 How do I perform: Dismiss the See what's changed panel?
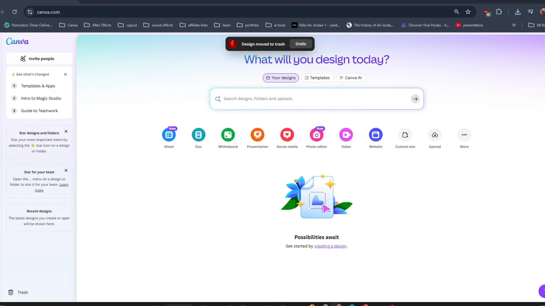tap(65, 74)
